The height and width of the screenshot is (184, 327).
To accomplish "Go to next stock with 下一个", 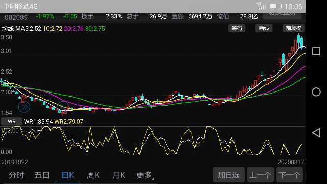I will point(290,175).
